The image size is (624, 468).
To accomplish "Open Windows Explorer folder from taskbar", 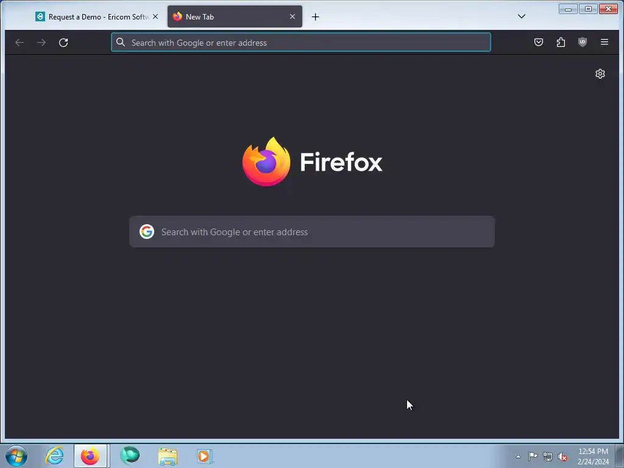I will (x=168, y=456).
